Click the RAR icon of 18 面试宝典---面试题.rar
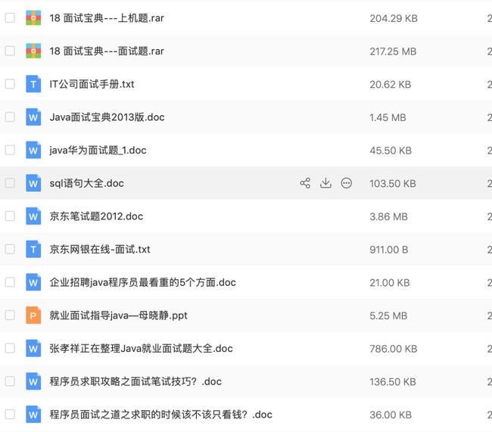Viewport: 492px width, 432px height. [33, 51]
